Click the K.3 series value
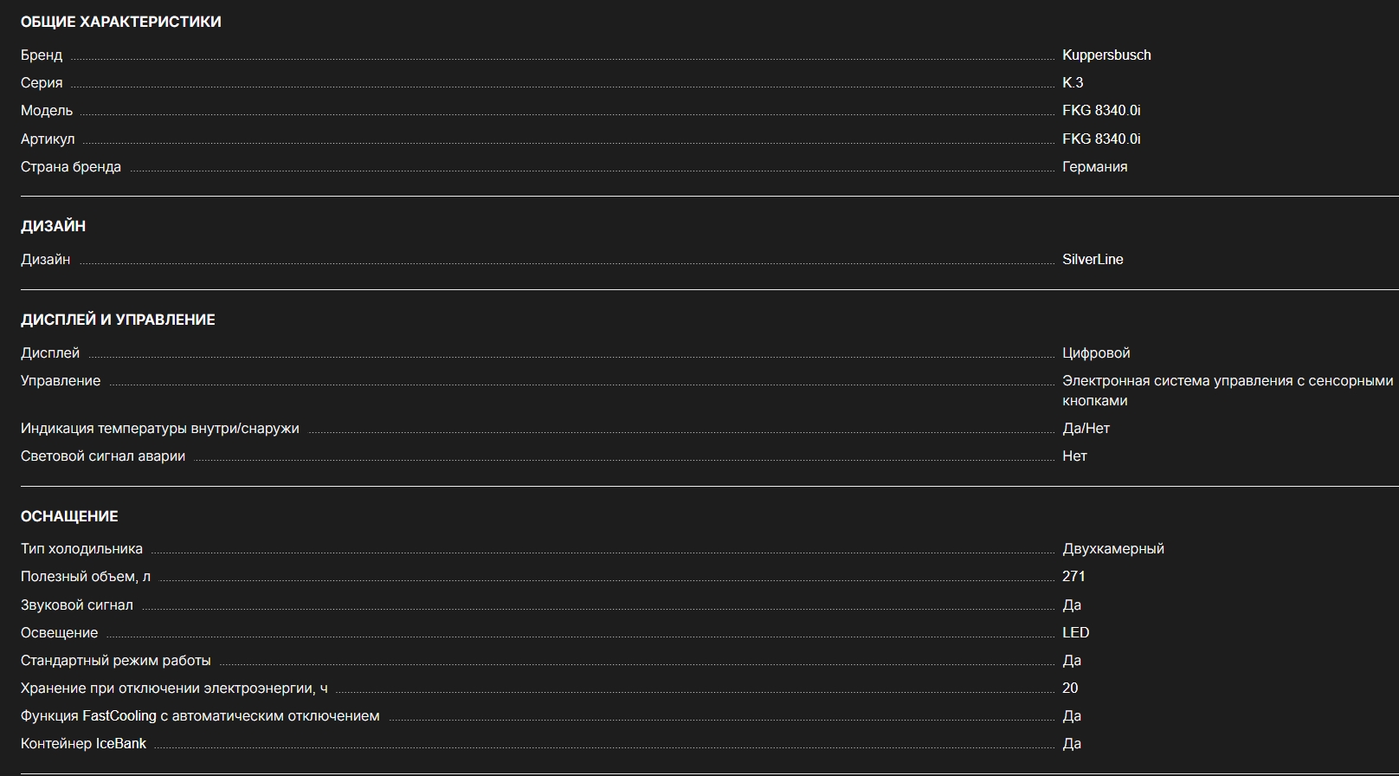Image resolution: width=1399 pixels, height=776 pixels. [1073, 82]
